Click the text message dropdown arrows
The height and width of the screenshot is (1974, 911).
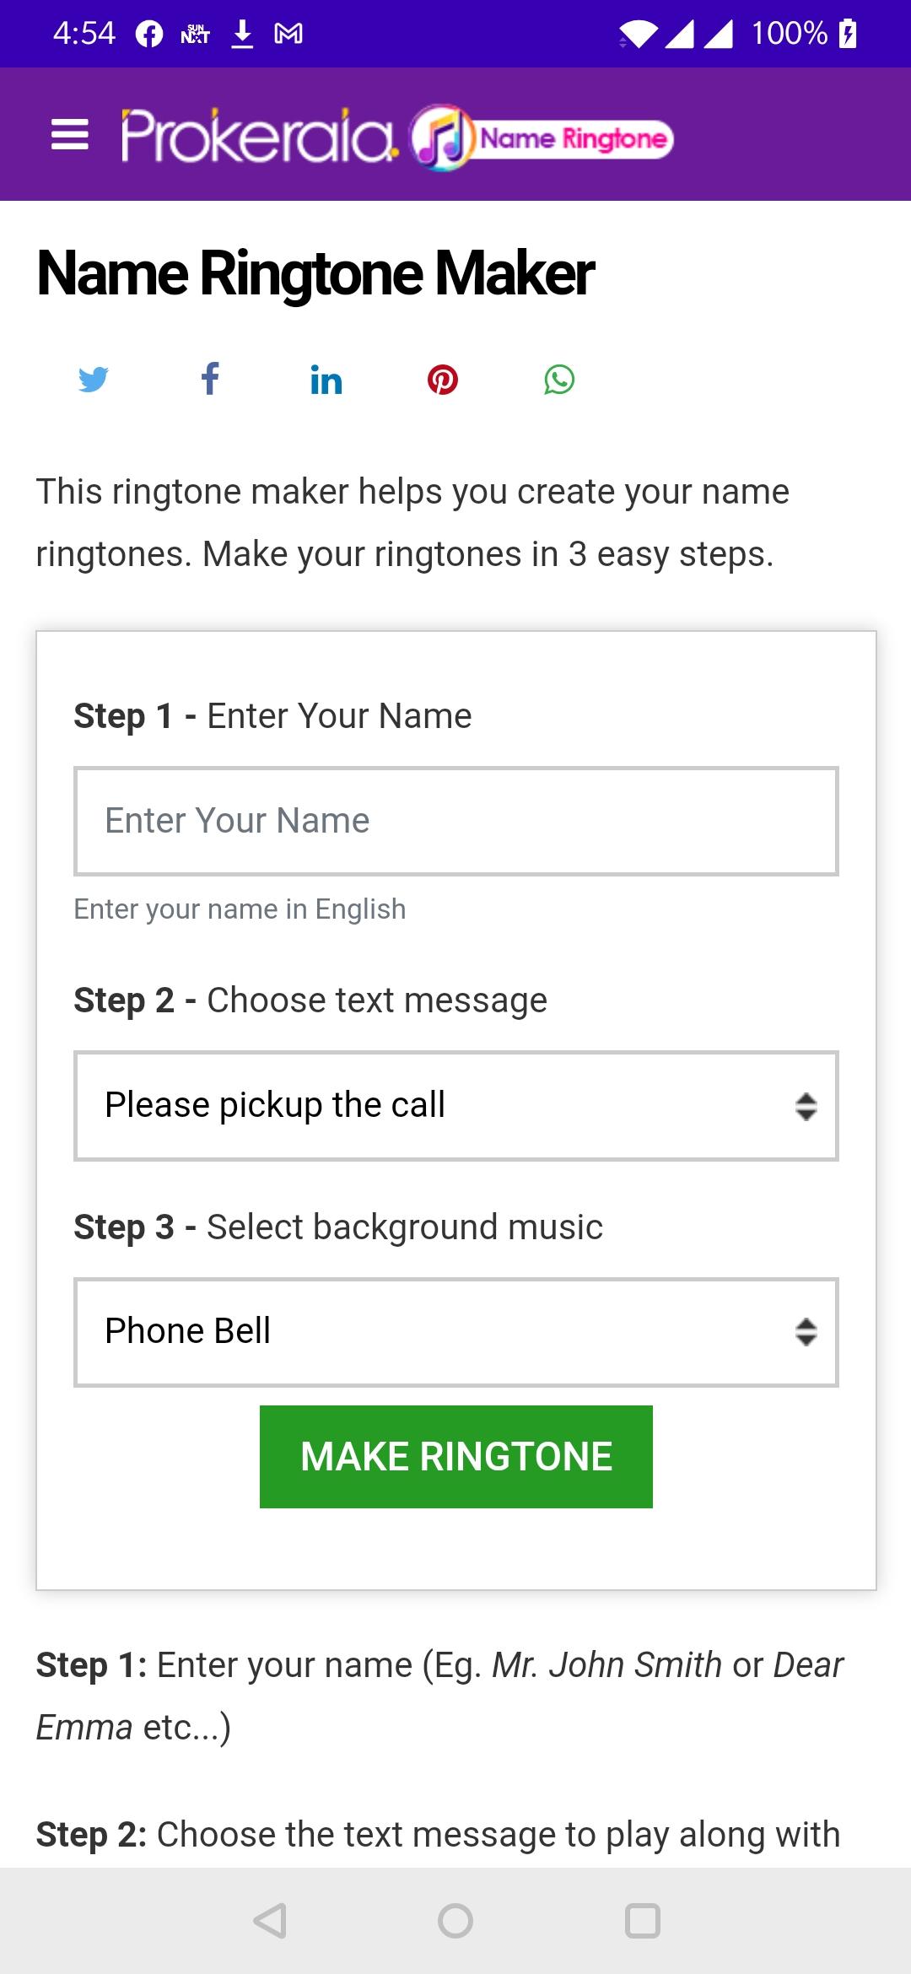(806, 1106)
